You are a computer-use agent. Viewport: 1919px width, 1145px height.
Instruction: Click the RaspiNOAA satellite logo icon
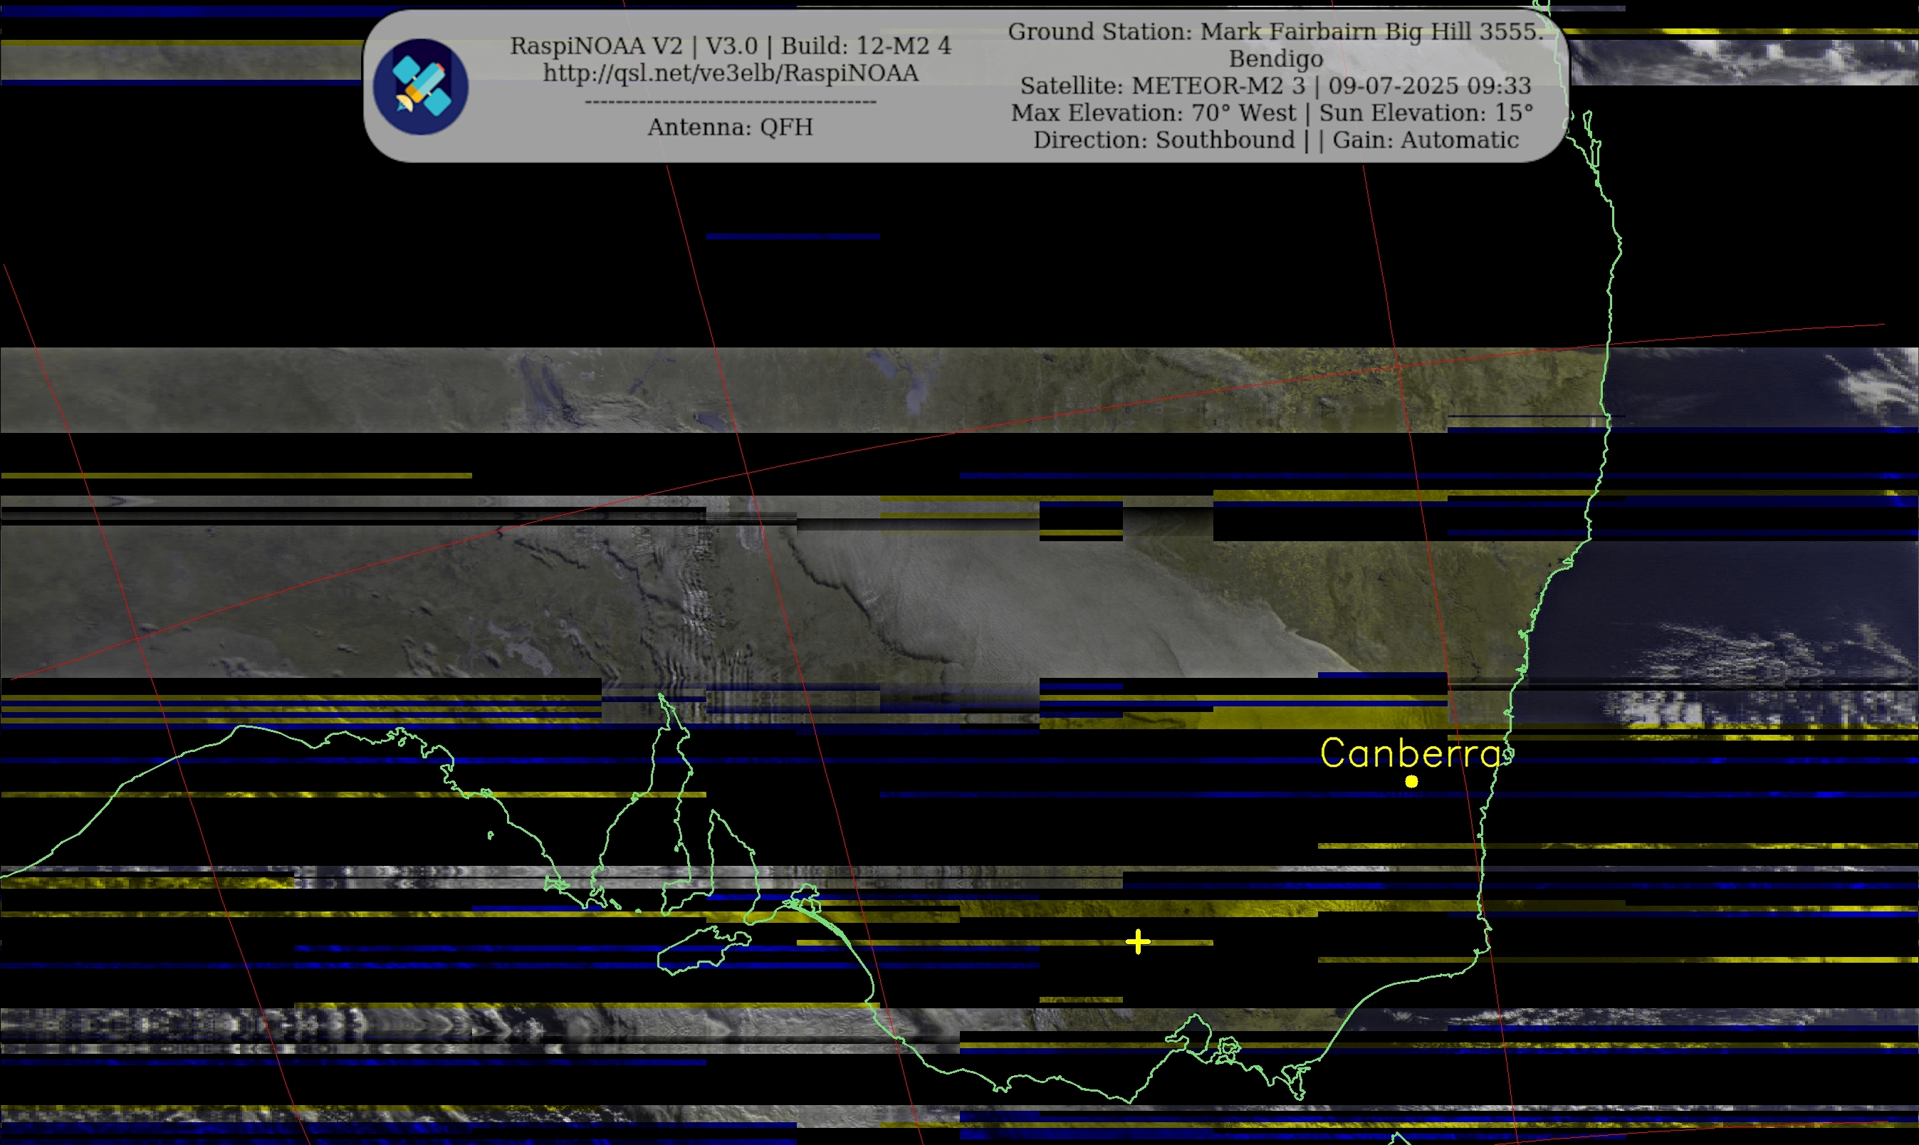pos(420,86)
